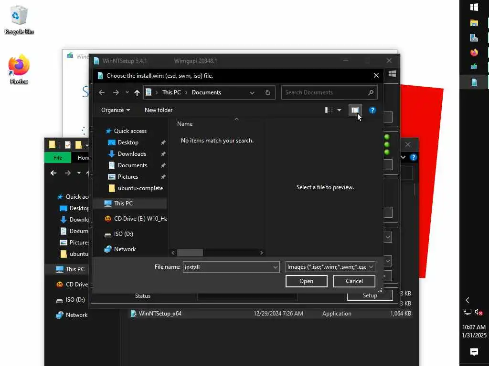
Task: Open the Organize menu
Action: pyautogui.click(x=116, y=110)
